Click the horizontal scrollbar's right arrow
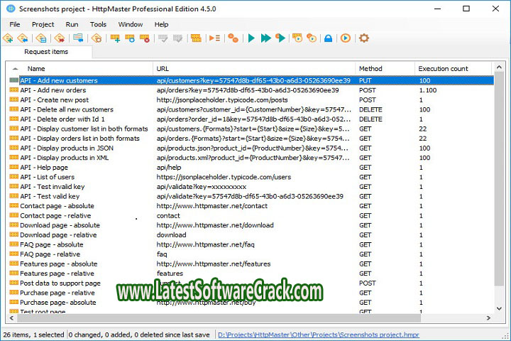 point(488,318)
